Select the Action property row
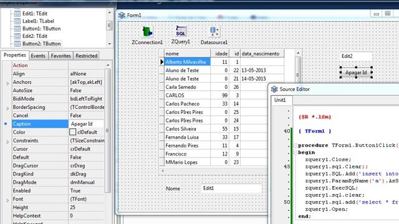Image resolution: width=399 pixels, height=224 pixels. pos(58,65)
